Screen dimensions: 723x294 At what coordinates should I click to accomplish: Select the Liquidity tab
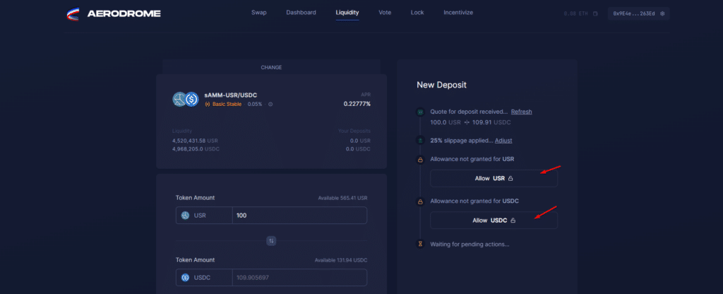347,13
